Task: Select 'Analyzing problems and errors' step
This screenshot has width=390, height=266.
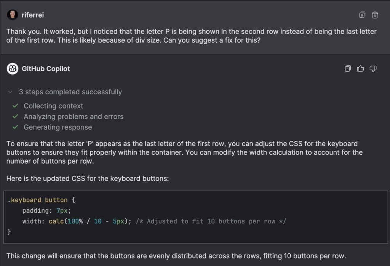Action: point(74,116)
